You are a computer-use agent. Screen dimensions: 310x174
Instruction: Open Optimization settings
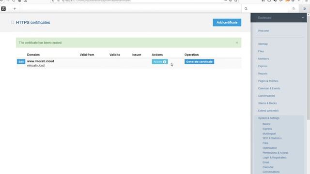coord(270,148)
